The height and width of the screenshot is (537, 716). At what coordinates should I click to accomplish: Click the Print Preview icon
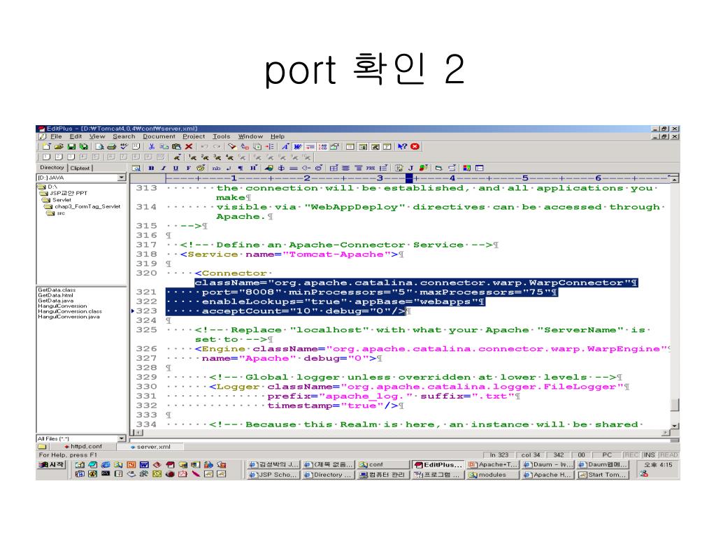99,147
